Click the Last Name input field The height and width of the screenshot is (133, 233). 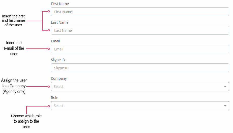pos(140,30)
